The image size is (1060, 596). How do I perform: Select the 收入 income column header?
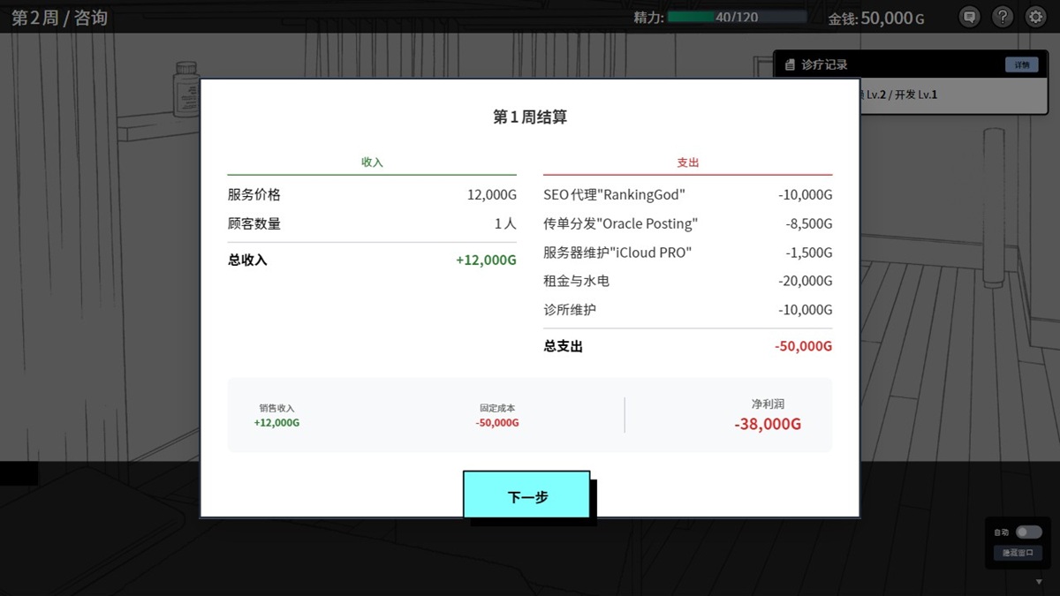click(x=371, y=162)
